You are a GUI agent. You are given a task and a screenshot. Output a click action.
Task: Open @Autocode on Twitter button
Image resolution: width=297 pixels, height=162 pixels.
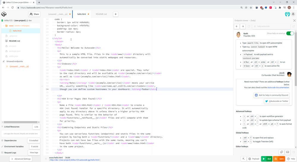[x=277, y=101]
